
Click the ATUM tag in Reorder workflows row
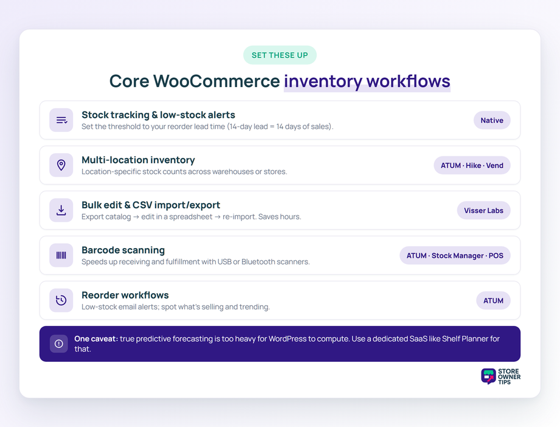pos(493,300)
